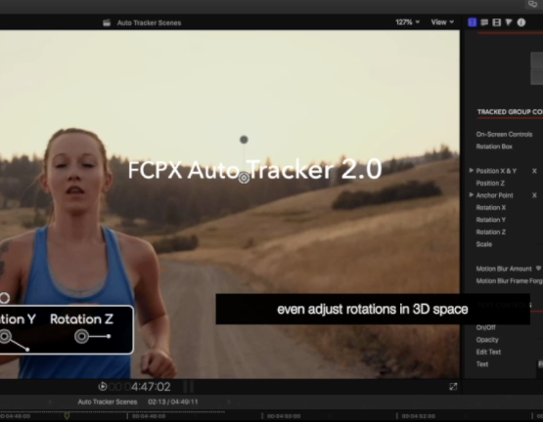
Task: Click the Auto Tracker Scenes viewer title
Action: point(149,22)
